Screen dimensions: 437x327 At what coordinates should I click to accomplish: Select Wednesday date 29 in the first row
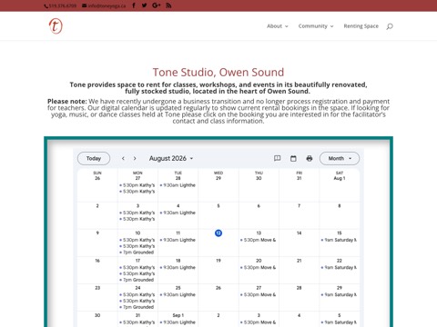click(x=218, y=178)
